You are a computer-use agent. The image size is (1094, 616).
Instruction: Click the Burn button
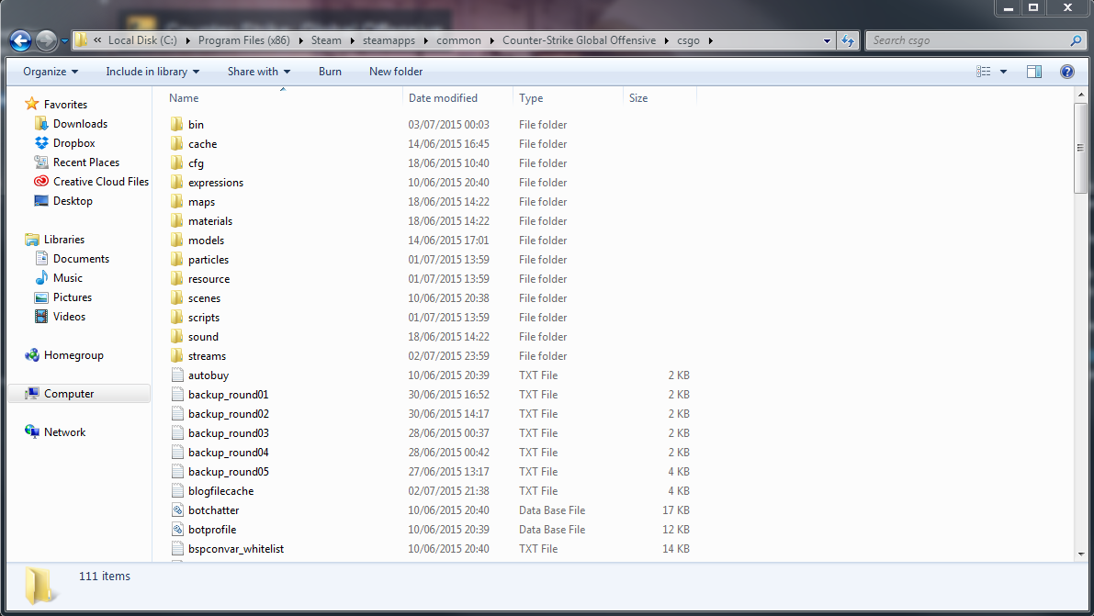pyautogui.click(x=330, y=72)
